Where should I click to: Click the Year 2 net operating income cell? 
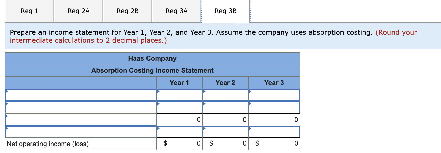225,144
